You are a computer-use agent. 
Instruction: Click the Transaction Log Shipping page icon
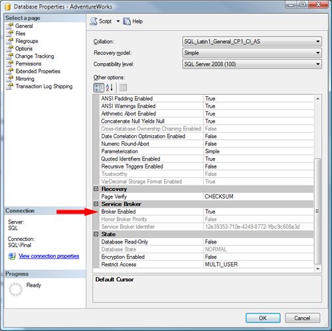[9, 86]
